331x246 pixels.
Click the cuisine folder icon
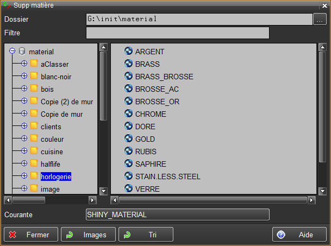[x=34, y=150]
